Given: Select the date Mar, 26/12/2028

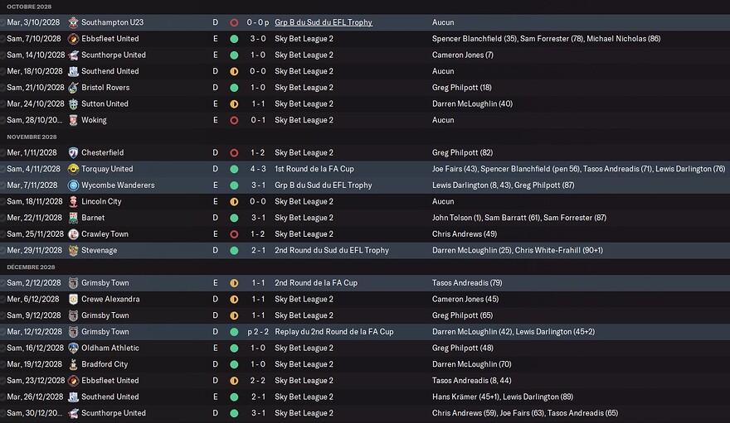Looking at the screenshot, I should [x=35, y=396].
